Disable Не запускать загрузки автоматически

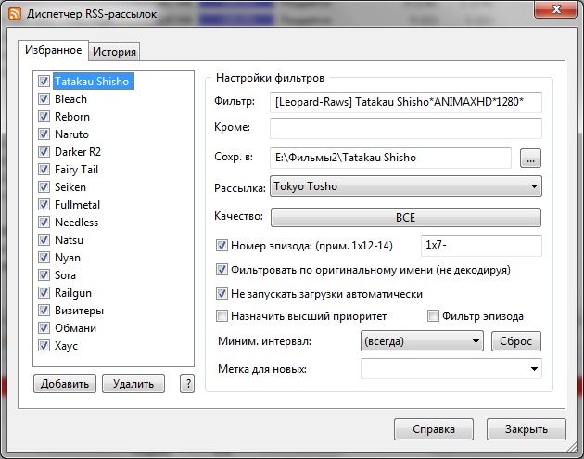point(222,293)
